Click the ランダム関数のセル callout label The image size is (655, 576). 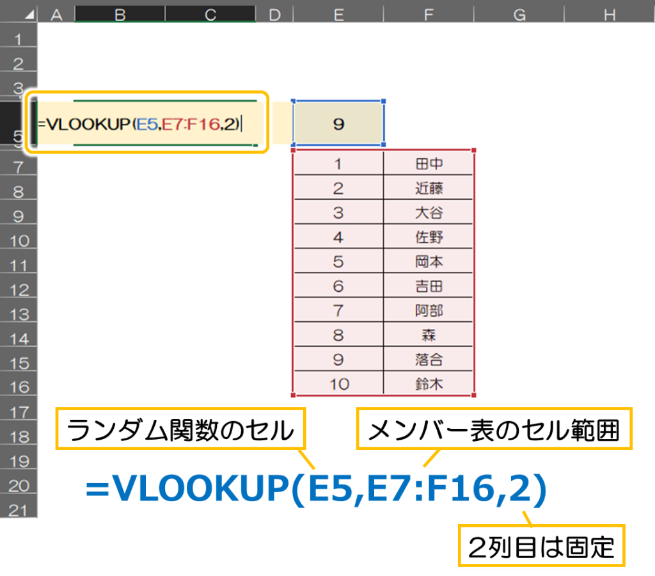(180, 431)
